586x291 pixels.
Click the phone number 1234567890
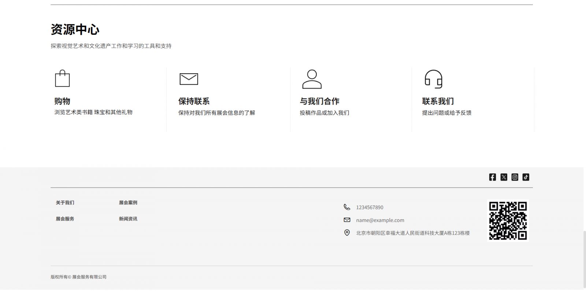[x=370, y=207]
